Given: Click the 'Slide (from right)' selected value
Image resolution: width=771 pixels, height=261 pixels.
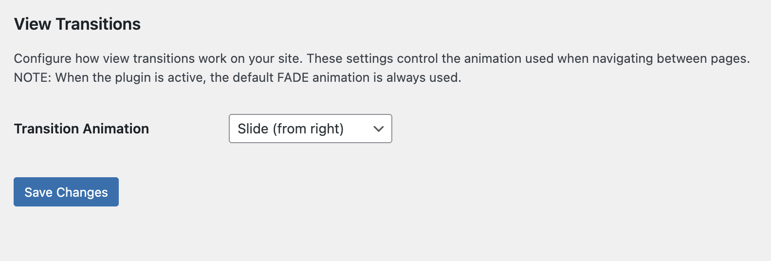Looking at the screenshot, I should 291,129.
